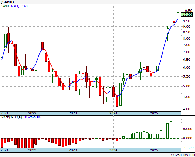Click the lowest red candlestick just after 2024
Viewport: 195px width, 157px height.
coord(117,101)
